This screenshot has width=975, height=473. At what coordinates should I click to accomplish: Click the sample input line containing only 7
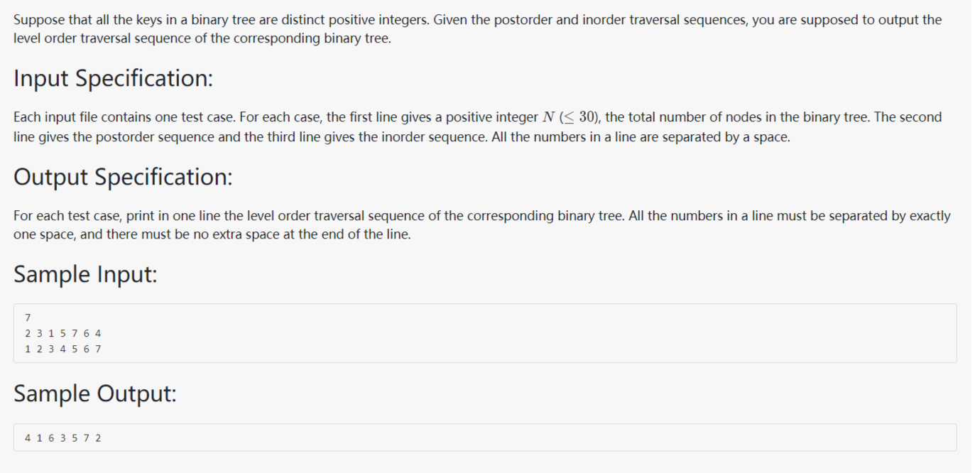(x=28, y=317)
